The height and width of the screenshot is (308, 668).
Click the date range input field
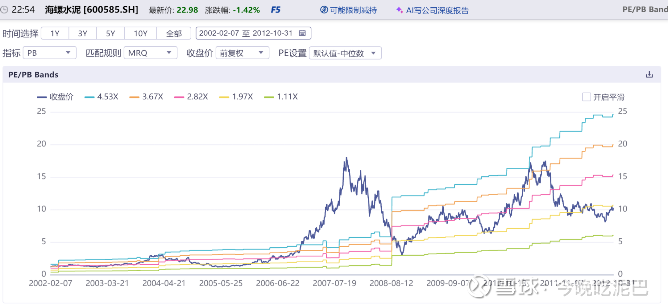[246, 33]
